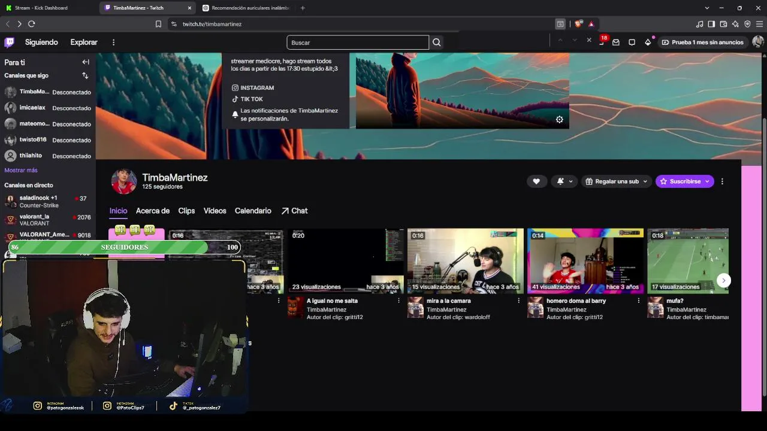Play the 'A igual no me salta' clip thumbnail

[346, 261]
